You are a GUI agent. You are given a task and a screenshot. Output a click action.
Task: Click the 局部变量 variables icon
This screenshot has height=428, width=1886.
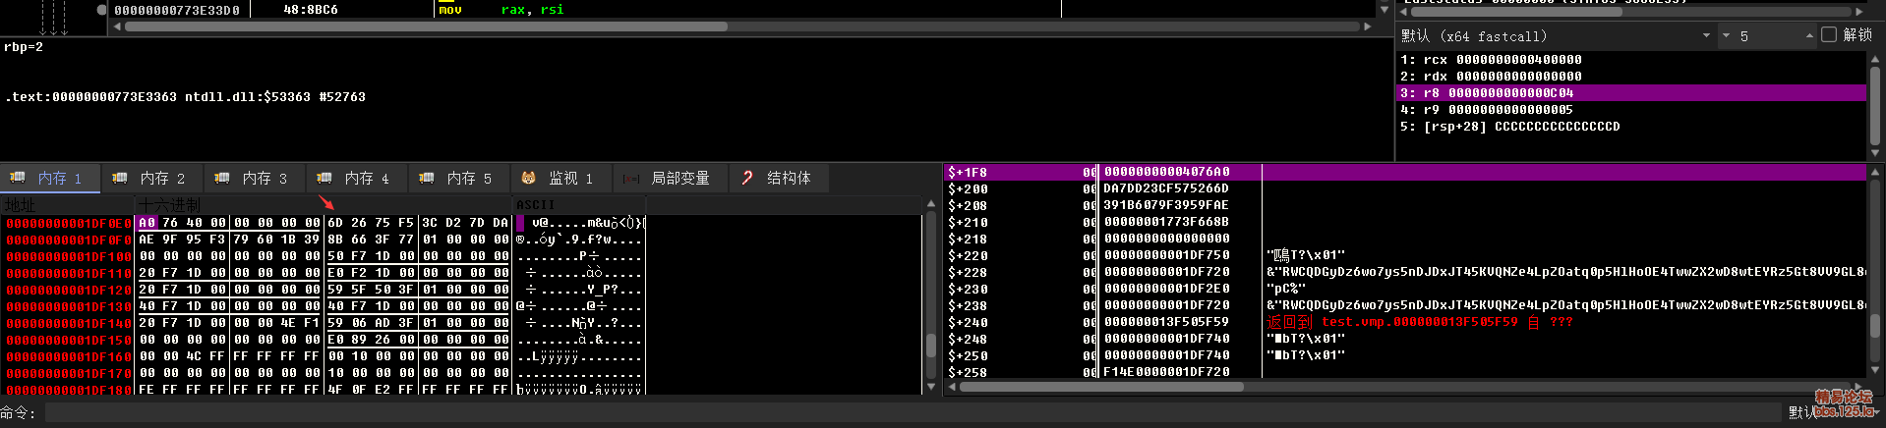tap(631, 179)
